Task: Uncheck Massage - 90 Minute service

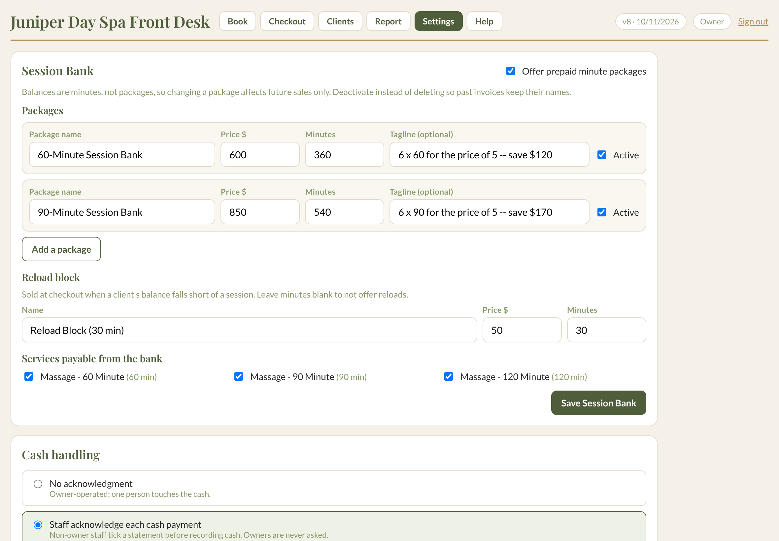Action: pyautogui.click(x=239, y=376)
